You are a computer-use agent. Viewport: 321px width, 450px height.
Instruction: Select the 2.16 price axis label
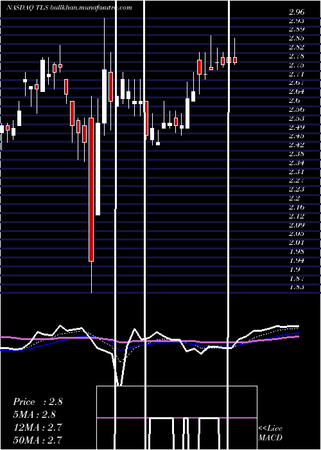coord(297,207)
